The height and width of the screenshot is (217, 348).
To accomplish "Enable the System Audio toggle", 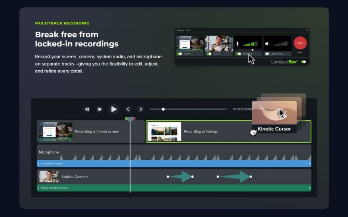I will pyautogui.click(x=268, y=54).
